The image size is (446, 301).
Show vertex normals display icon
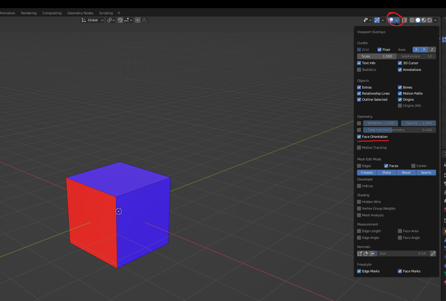360,253
